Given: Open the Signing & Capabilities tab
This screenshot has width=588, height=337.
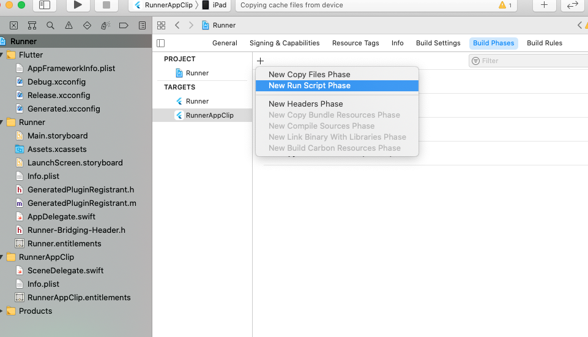Looking at the screenshot, I should click(x=285, y=43).
